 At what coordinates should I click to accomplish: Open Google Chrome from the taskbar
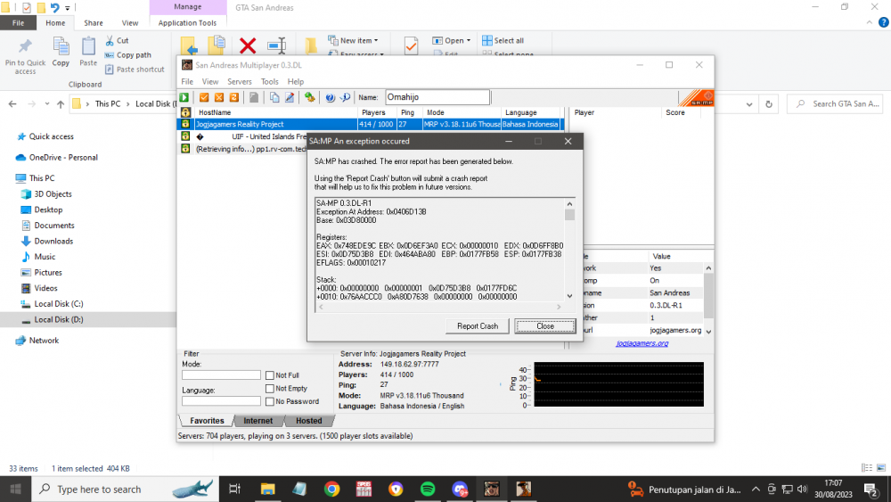coord(331,489)
